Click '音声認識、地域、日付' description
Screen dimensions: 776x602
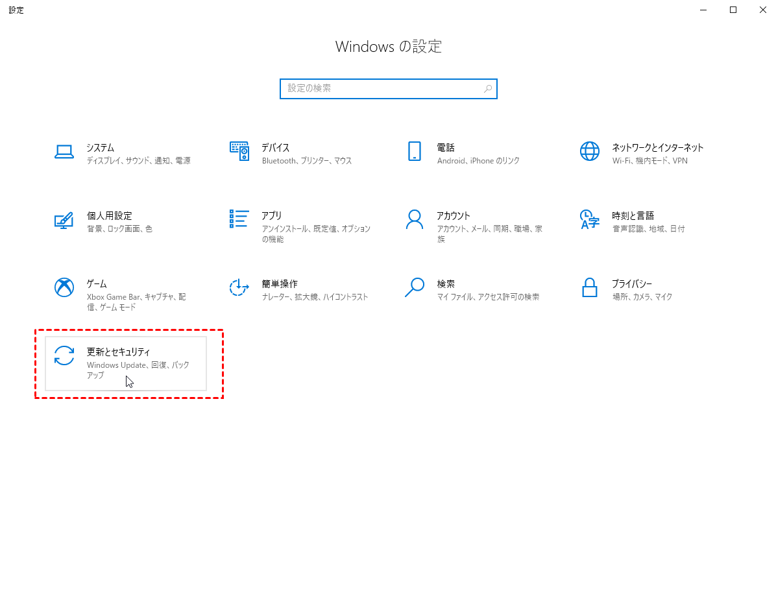point(648,228)
